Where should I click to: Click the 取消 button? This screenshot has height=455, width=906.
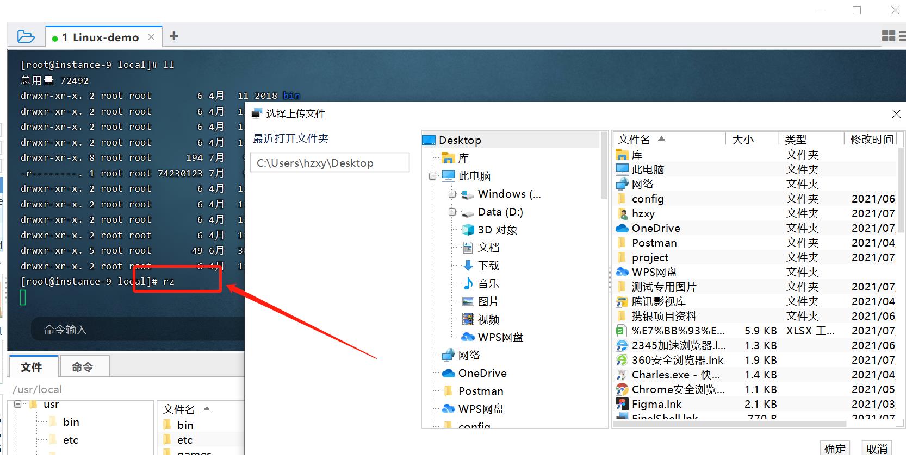click(877, 448)
